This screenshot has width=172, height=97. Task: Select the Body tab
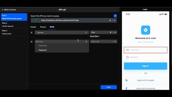click(52, 27)
